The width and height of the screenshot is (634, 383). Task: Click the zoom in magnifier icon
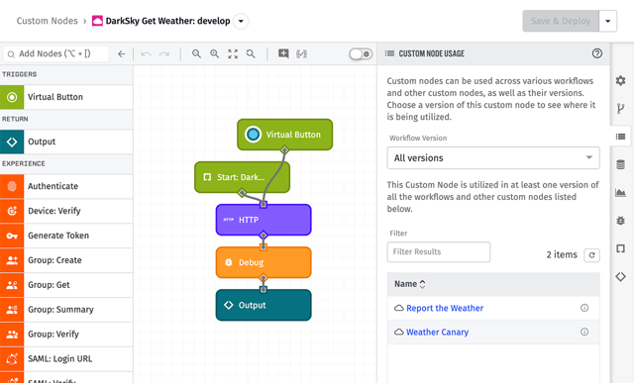(x=214, y=53)
